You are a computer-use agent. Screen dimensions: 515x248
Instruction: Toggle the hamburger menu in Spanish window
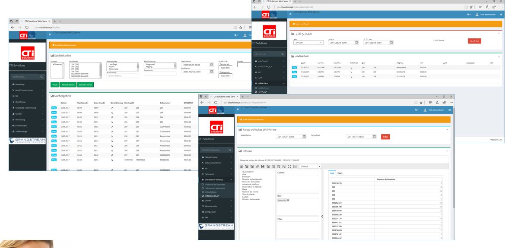pyautogui.click(x=238, y=109)
